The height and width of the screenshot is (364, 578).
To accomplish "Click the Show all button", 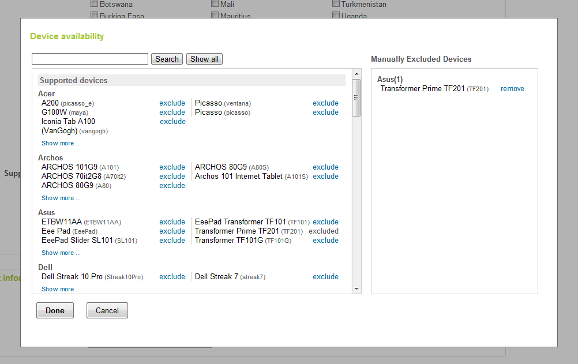I will [x=204, y=59].
